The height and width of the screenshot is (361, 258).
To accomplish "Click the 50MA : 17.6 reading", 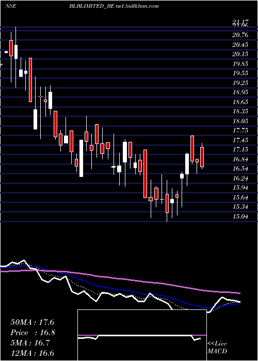I will [x=32, y=322].
